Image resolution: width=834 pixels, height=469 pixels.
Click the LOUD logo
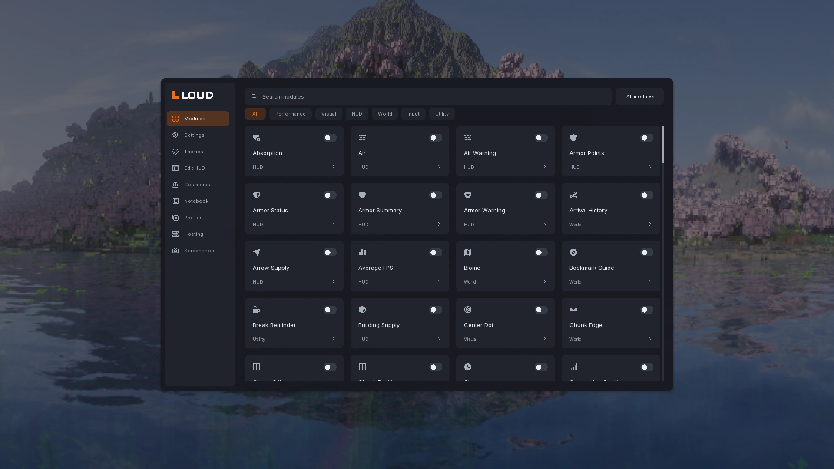tap(193, 95)
